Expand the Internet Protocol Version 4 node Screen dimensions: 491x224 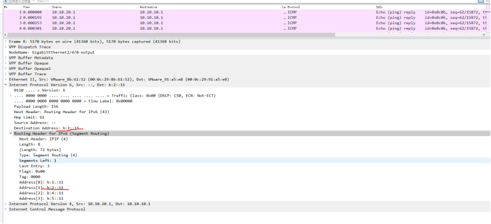point(6,204)
